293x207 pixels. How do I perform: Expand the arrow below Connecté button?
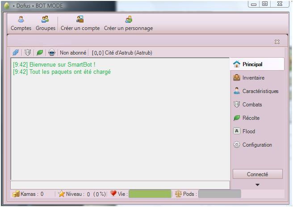click(258, 185)
